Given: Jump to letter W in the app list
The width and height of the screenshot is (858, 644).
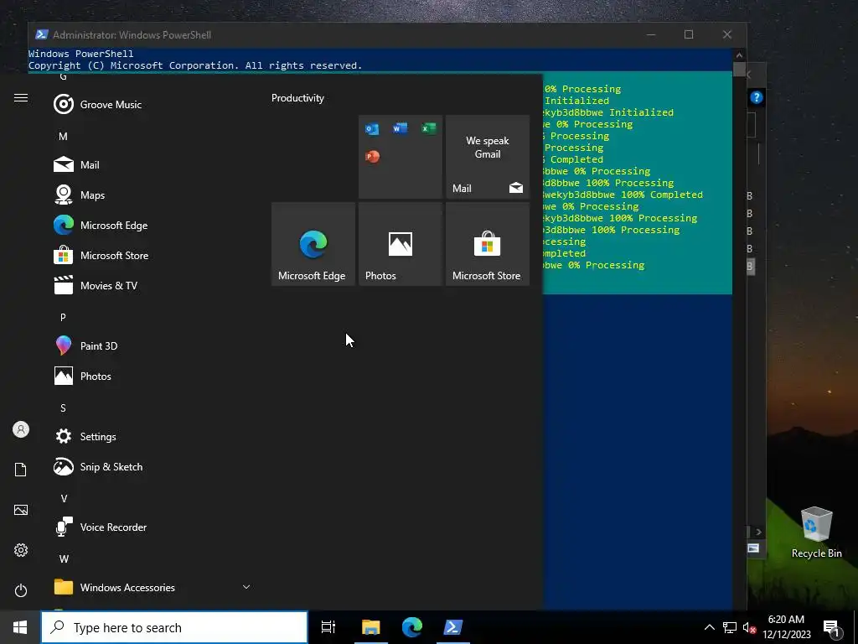Looking at the screenshot, I should click(64, 559).
